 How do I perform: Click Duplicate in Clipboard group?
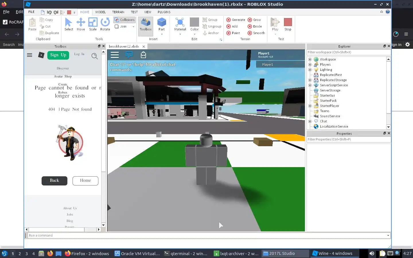click(49, 33)
